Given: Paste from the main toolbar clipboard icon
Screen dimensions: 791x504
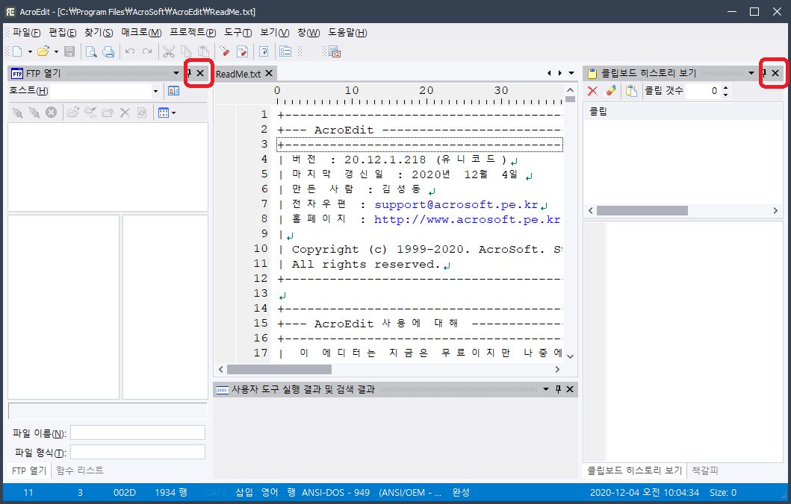Looking at the screenshot, I should pyautogui.click(x=203, y=51).
